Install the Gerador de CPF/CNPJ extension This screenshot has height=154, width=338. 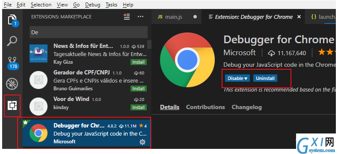pyautogui.click(x=138, y=89)
